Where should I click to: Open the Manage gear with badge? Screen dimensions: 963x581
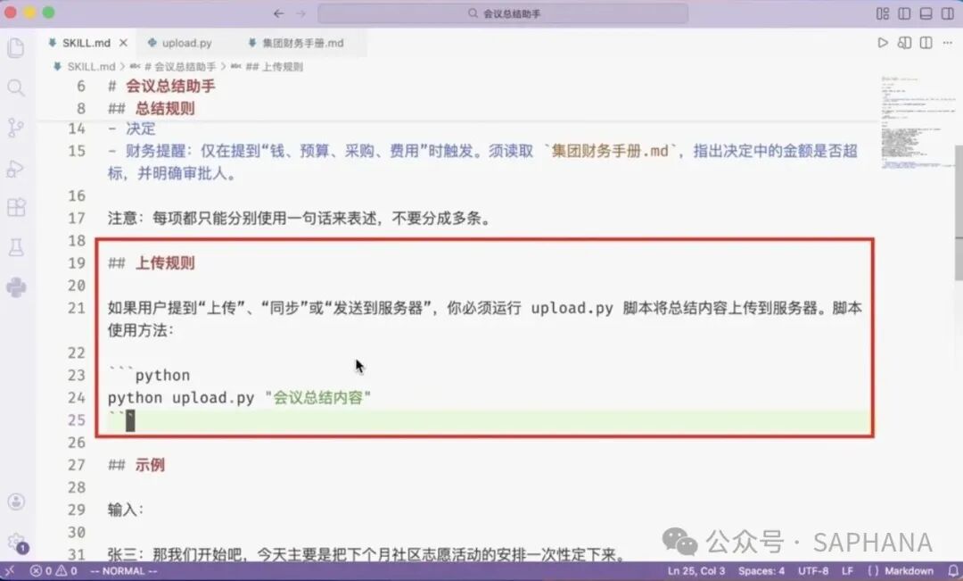tap(16, 543)
